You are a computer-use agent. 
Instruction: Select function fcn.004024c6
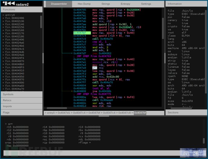(14, 49)
